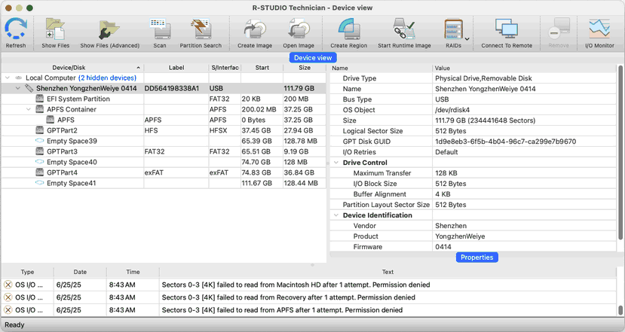
Task: Click the Name column header in properties
Action: coord(381,68)
